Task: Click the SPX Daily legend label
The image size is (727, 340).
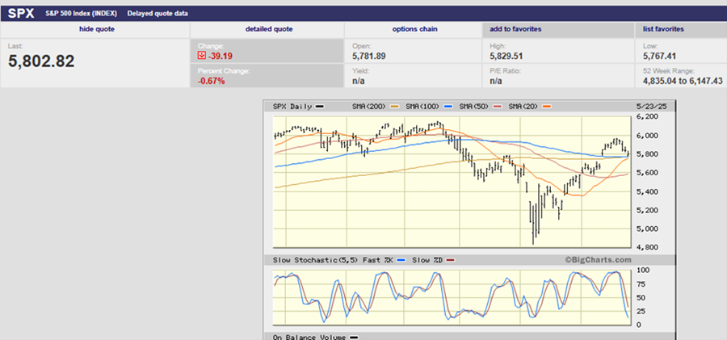Action: [294, 107]
